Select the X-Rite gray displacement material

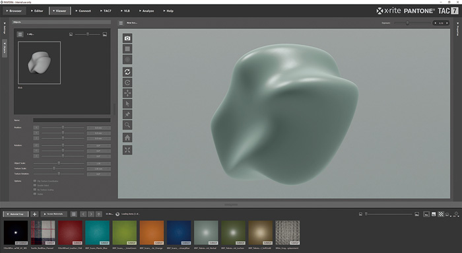tap(288, 233)
